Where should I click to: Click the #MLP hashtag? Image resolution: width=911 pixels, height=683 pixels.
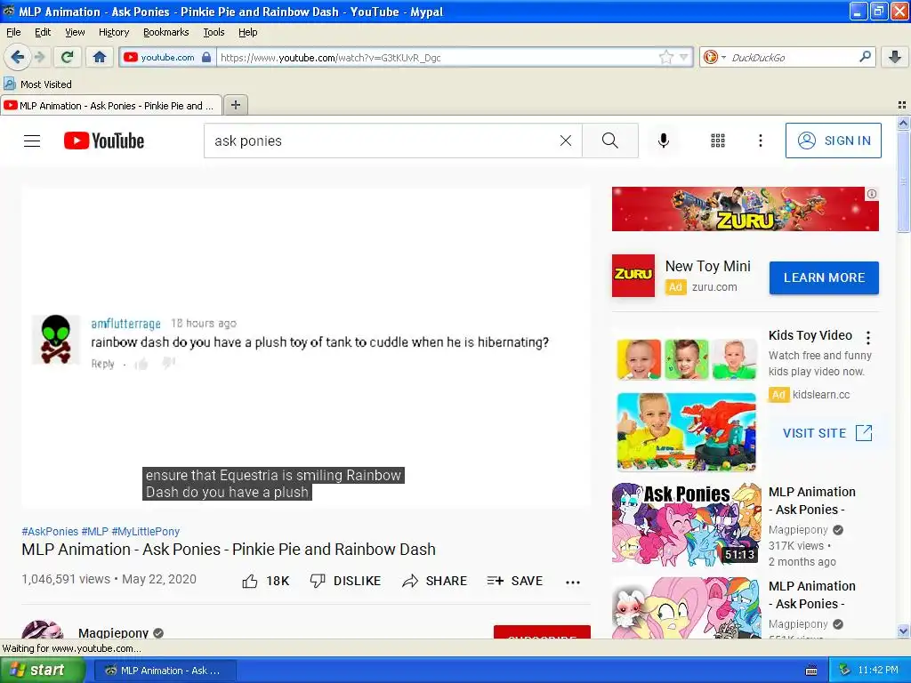[94, 532]
